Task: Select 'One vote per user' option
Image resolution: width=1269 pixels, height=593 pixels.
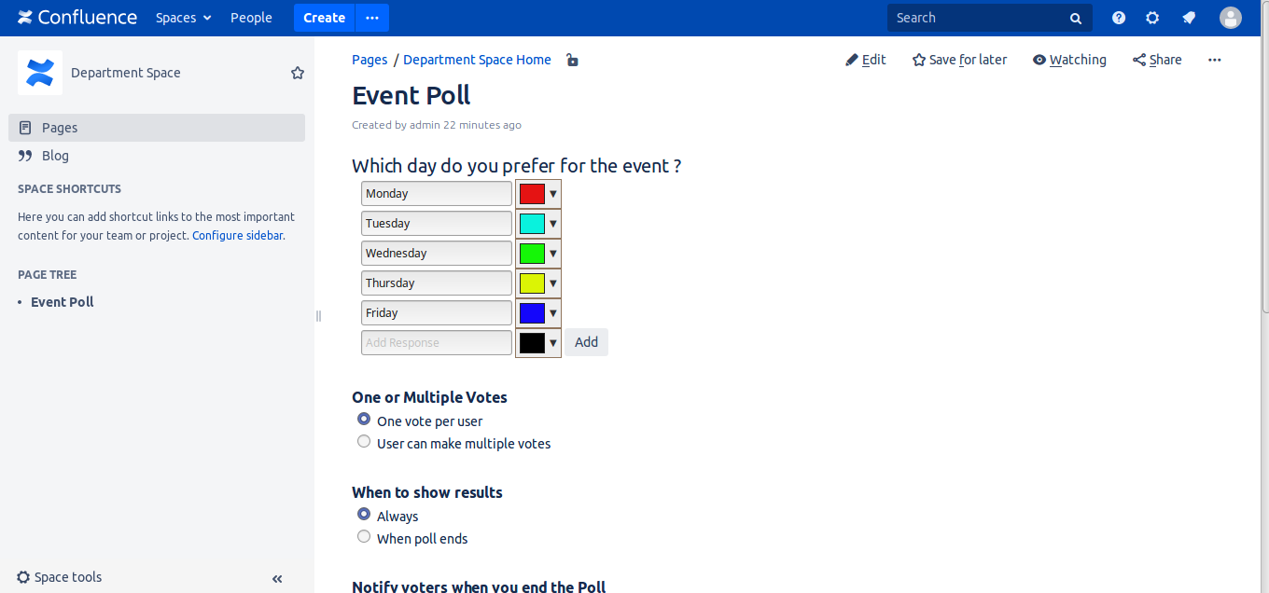Action: coord(364,420)
